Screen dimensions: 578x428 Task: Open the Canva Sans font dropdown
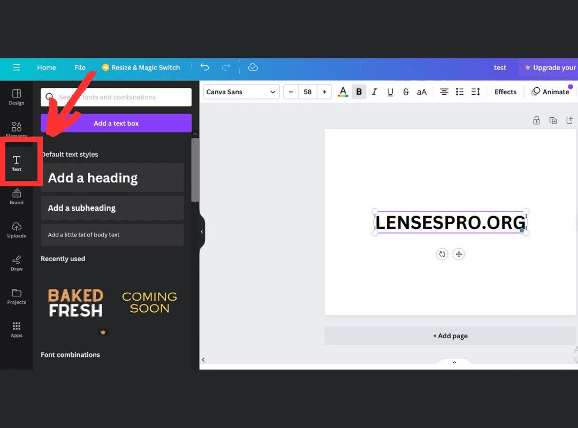pyautogui.click(x=241, y=92)
